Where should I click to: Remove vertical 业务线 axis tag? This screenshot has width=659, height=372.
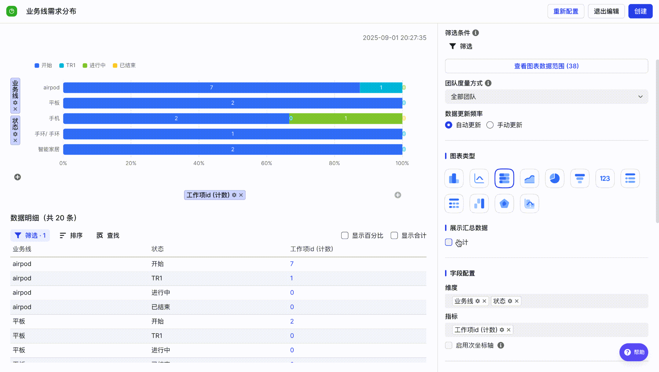click(15, 109)
